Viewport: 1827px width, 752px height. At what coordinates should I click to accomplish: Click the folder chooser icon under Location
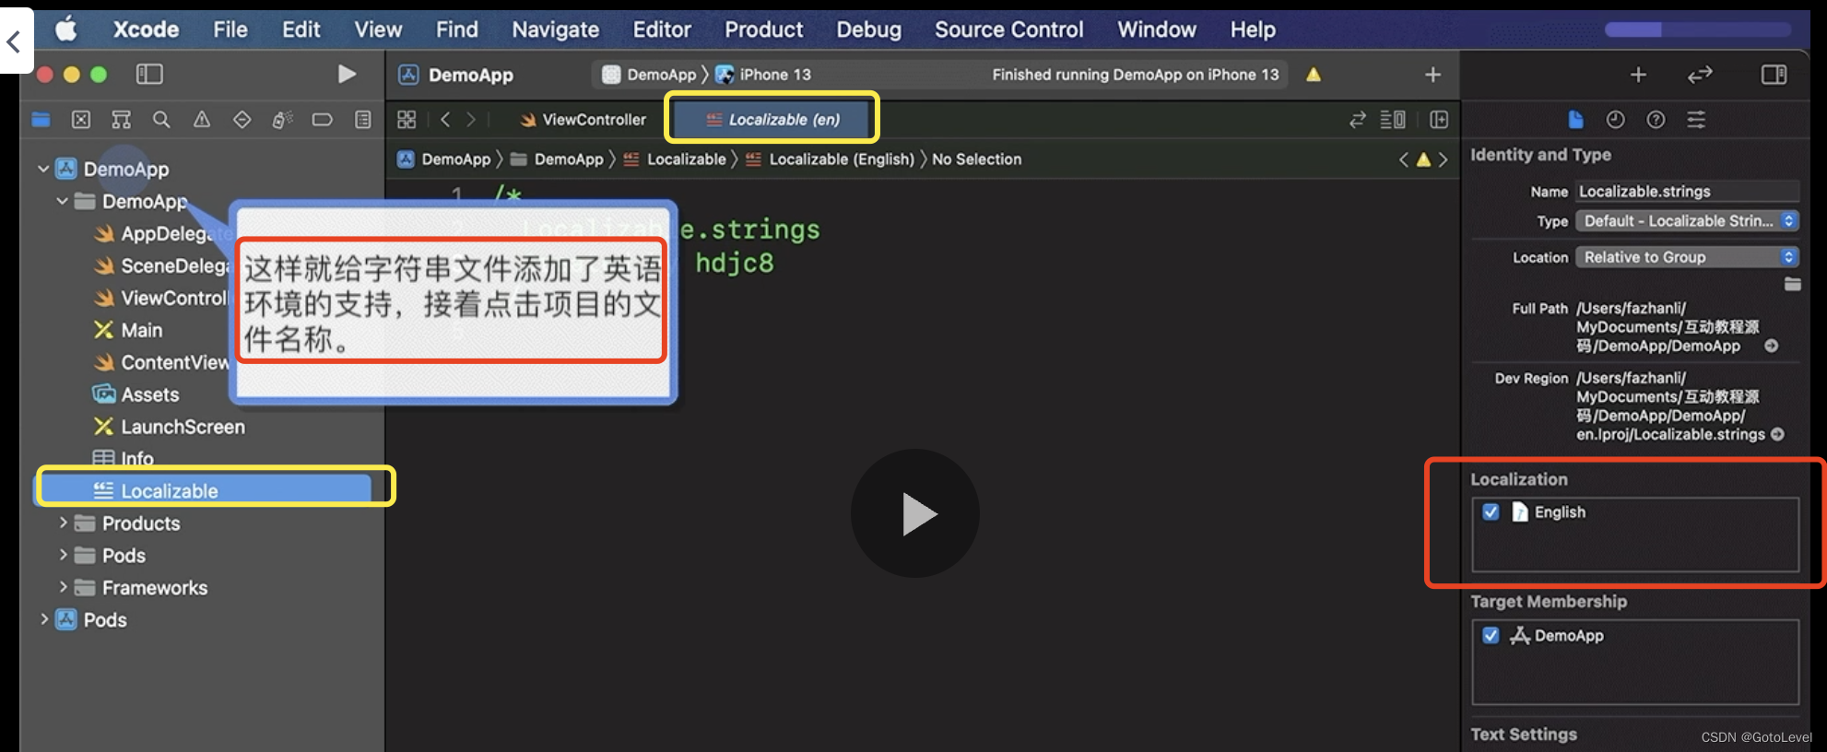coord(1792,284)
